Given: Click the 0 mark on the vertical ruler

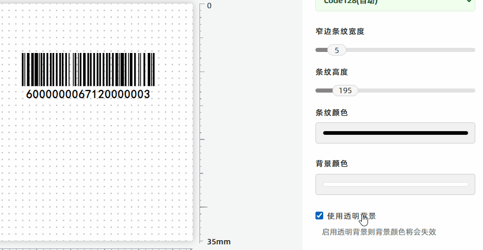Looking at the screenshot, I should pyautogui.click(x=209, y=6).
